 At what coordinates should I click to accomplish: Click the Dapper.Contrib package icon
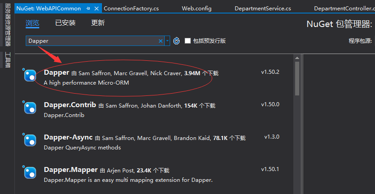(30, 108)
